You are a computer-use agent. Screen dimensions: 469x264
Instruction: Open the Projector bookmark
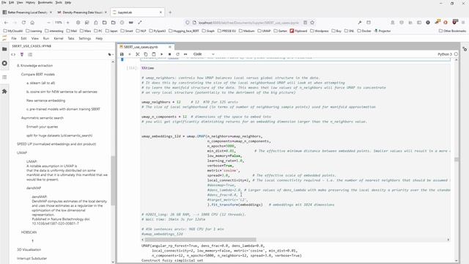point(383,31)
